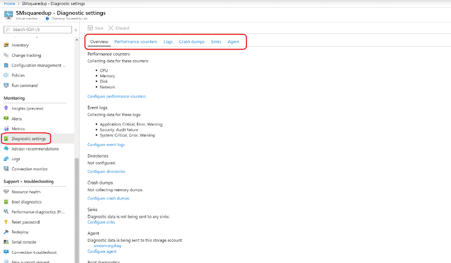Viewport: 451px width, 263px height.
Task: Click the Discard X icon in toolbar
Action: 111,28
